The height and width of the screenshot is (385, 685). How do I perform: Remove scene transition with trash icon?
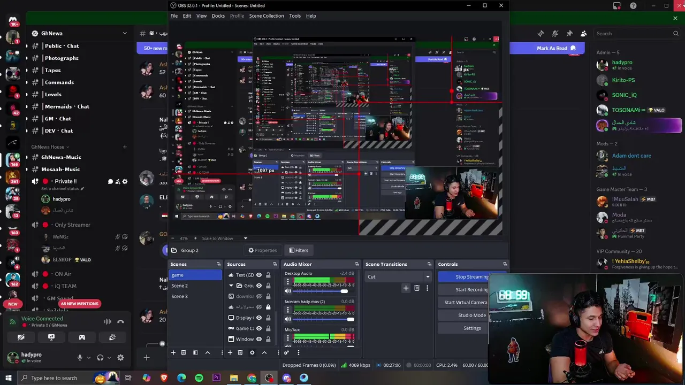[417, 288]
